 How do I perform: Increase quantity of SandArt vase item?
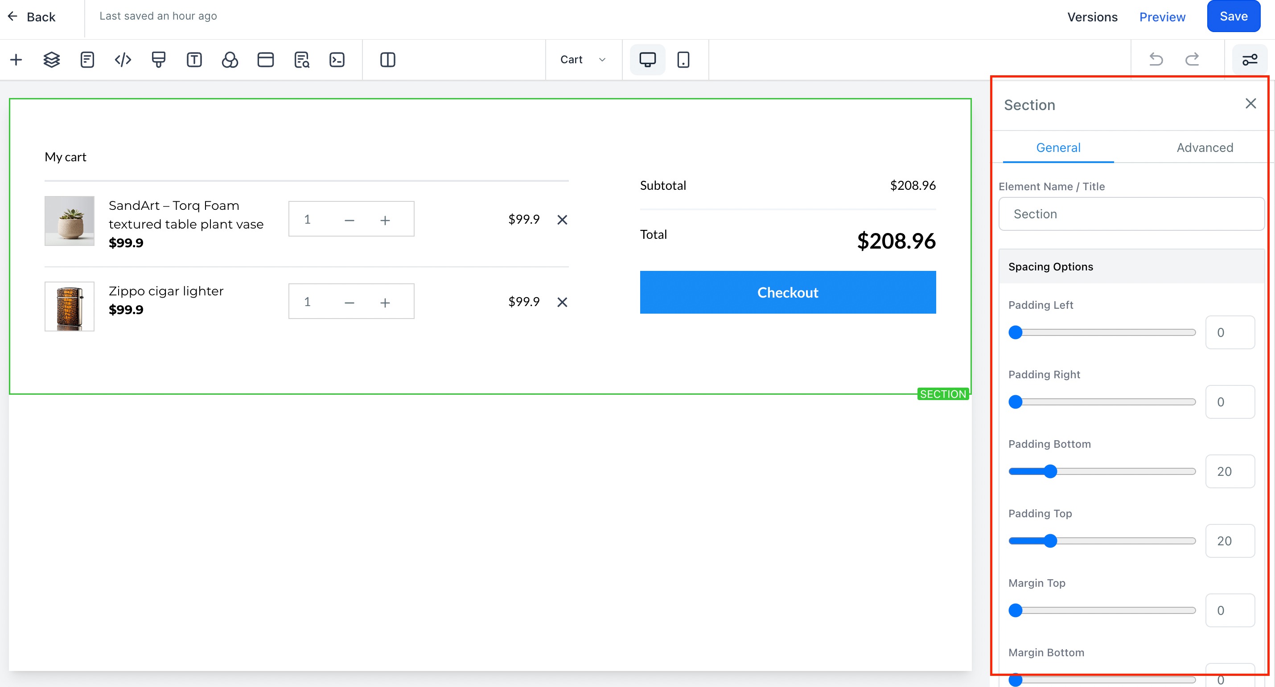click(385, 220)
